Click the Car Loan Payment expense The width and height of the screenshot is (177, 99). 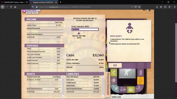click(x=45, y=54)
